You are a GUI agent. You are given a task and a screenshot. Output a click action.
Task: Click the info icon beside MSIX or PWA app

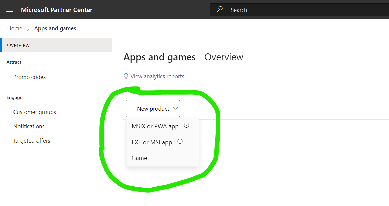click(x=186, y=125)
